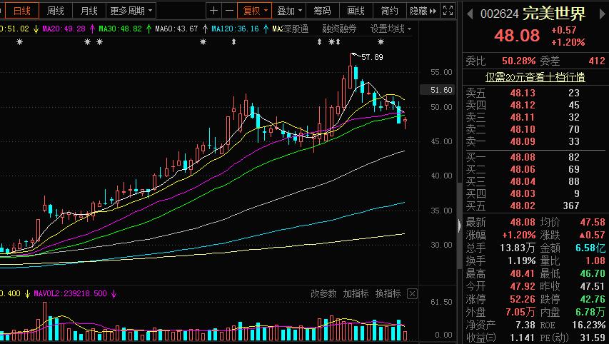The width and height of the screenshot is (609, 344).
Task: Click the 仅需20元查看十档行情 link
Action: [535, 76]
